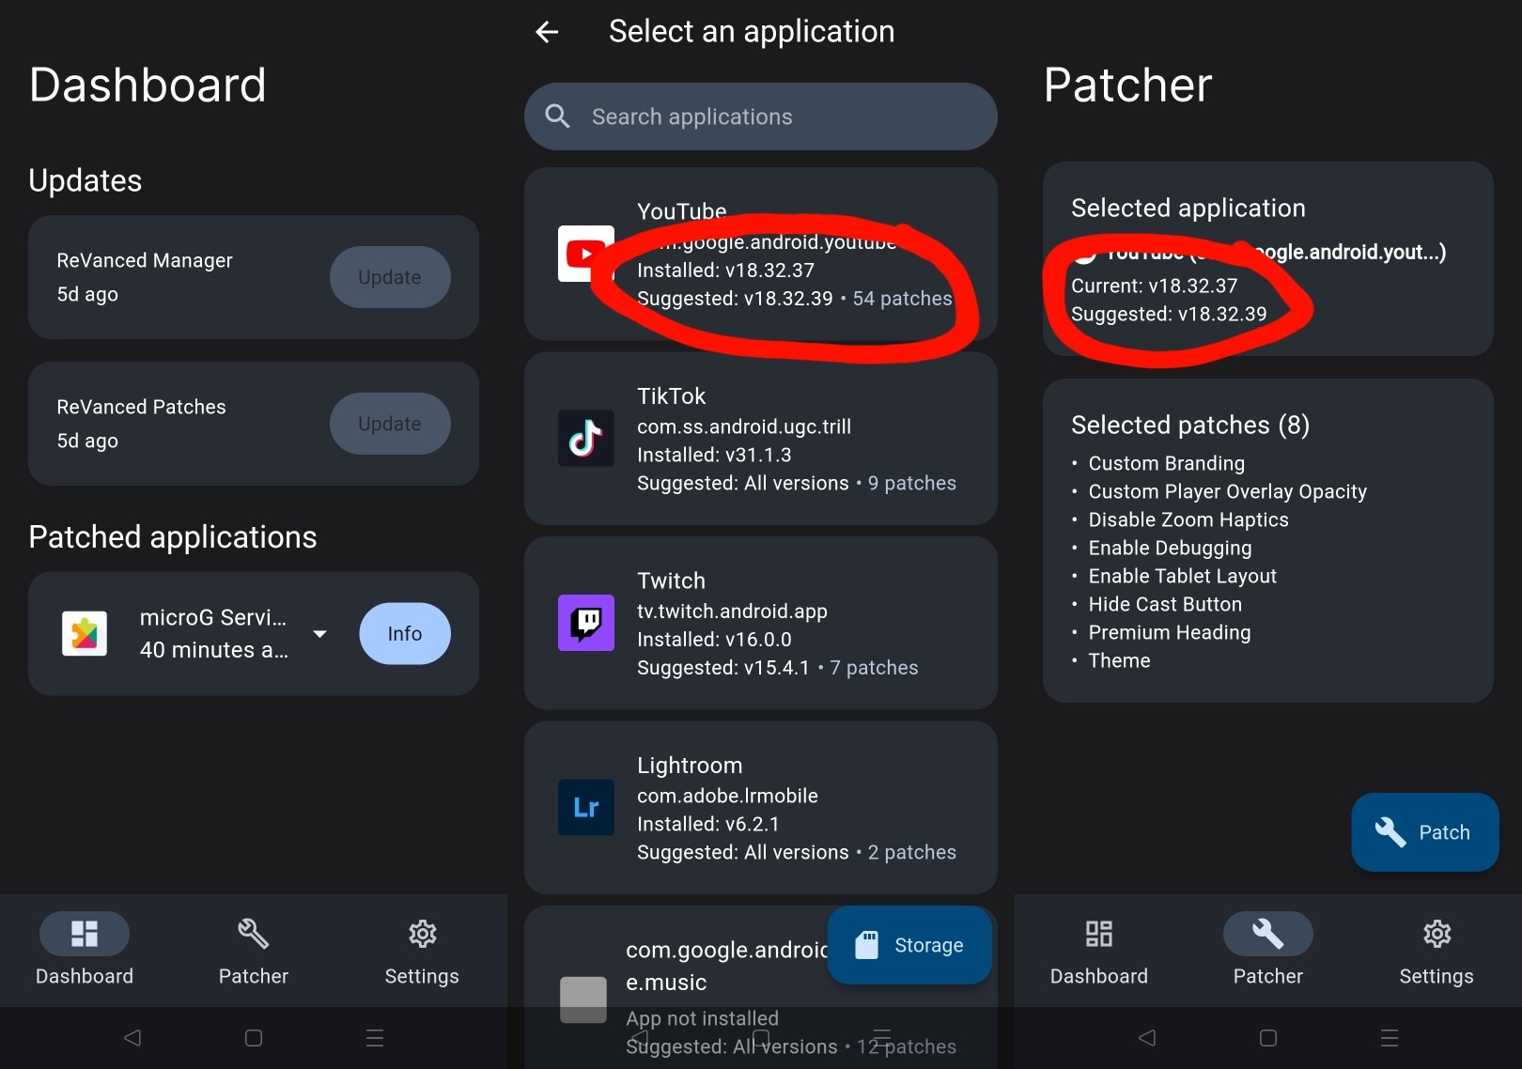Choose the Lightroom app icon
This screenshot has width=1522, height=1069.
pos(585,807)
